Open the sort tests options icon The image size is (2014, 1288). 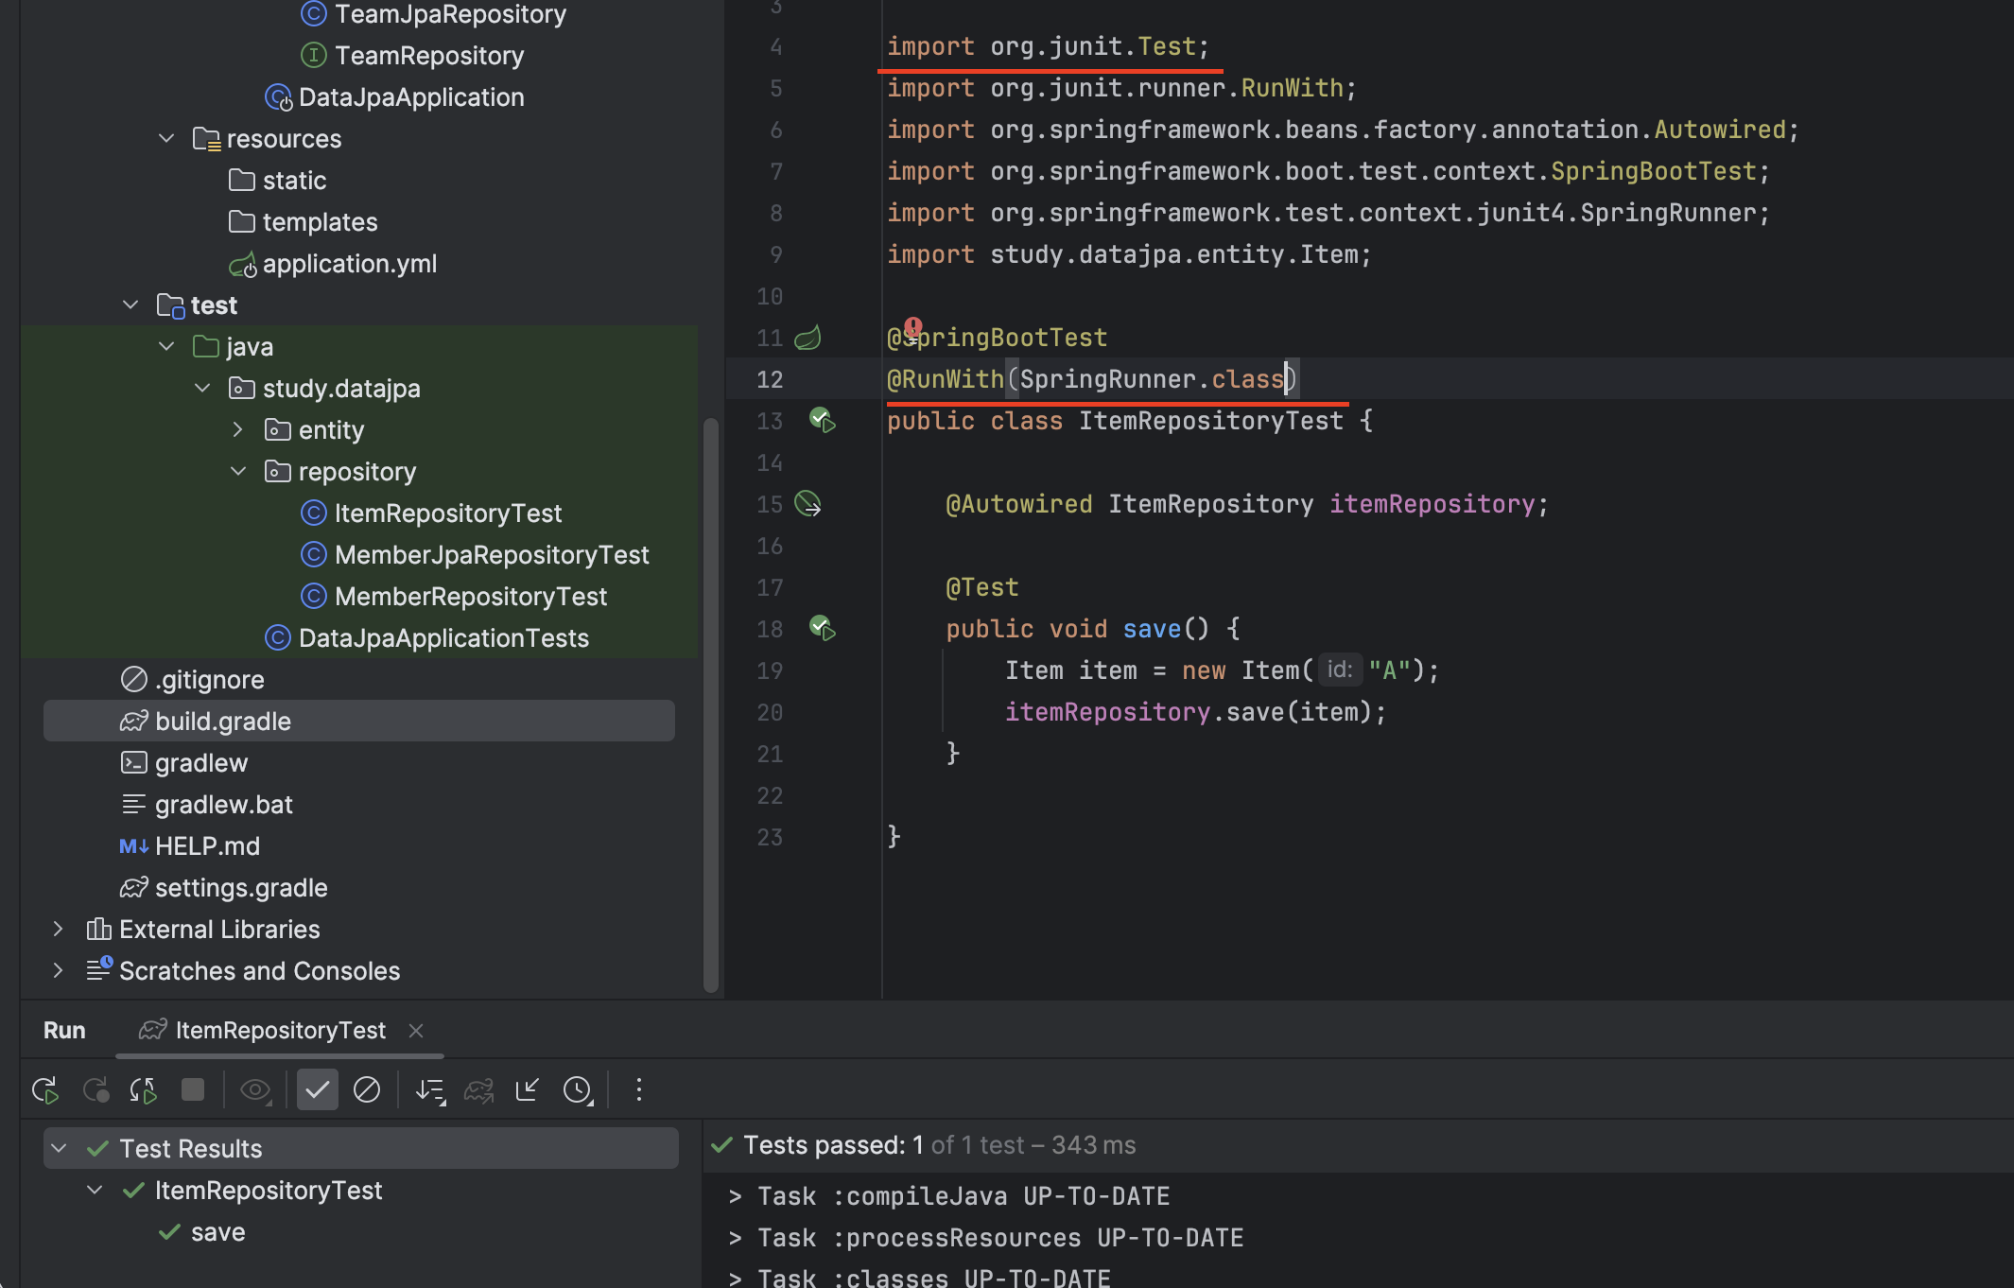coord(430,1090)
